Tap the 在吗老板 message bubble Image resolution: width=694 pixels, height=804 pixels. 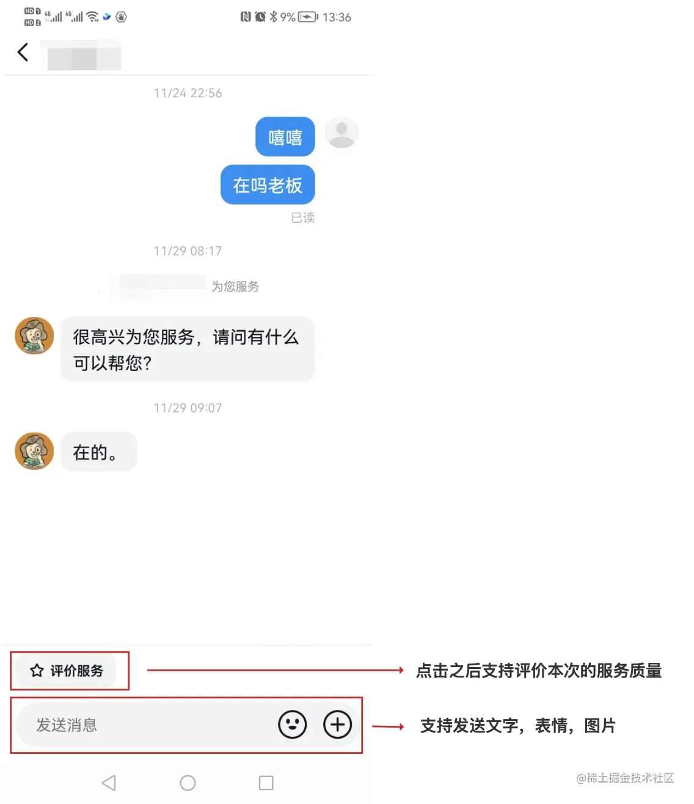(x=268, y=185)
